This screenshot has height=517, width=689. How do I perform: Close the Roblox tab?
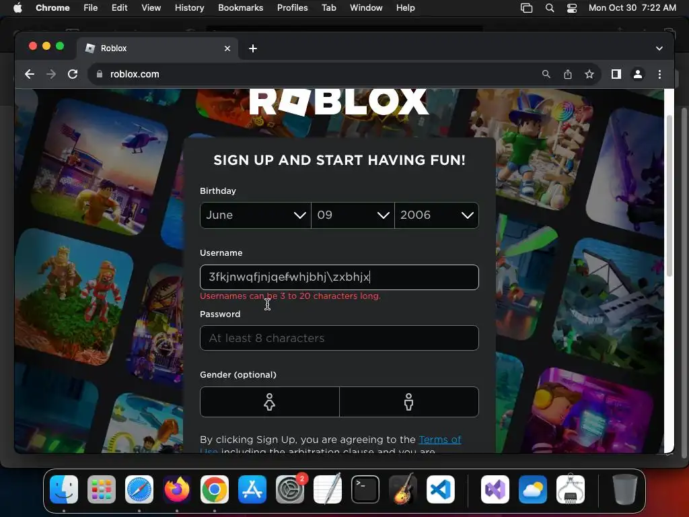point(227,48)
